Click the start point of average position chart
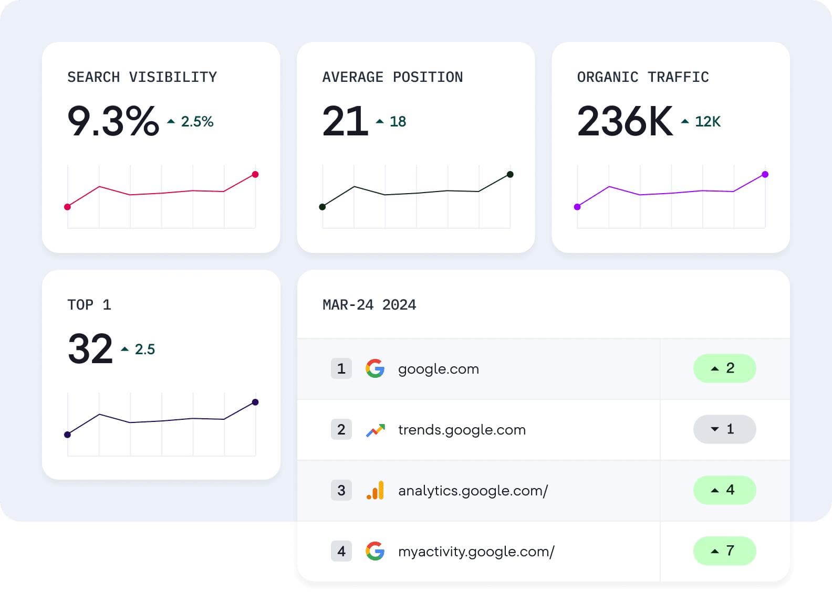832x593 pixels. 323,207
